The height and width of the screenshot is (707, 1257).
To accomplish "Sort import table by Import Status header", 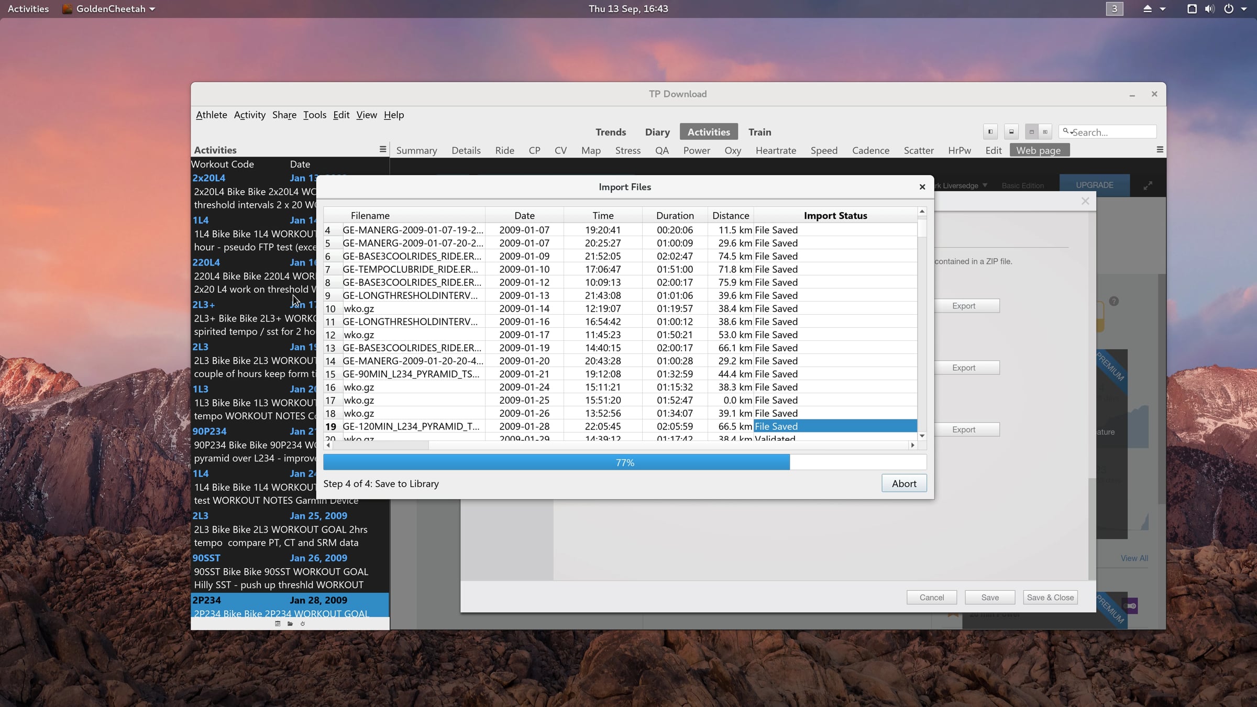I will tap(835, 215).
